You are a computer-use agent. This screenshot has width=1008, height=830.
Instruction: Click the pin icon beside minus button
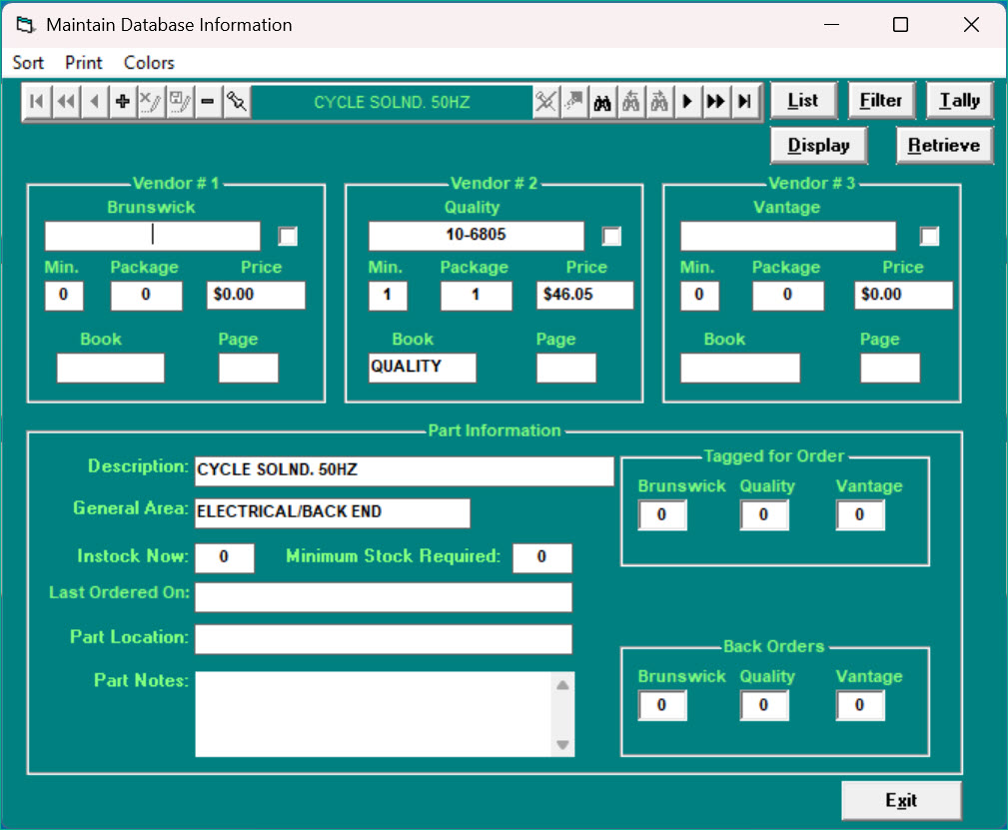click(x=237, y=102)
